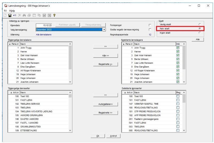Screen dimensions: 214x143
Task: Click the Save floppy disk icon
Action: 10,15
